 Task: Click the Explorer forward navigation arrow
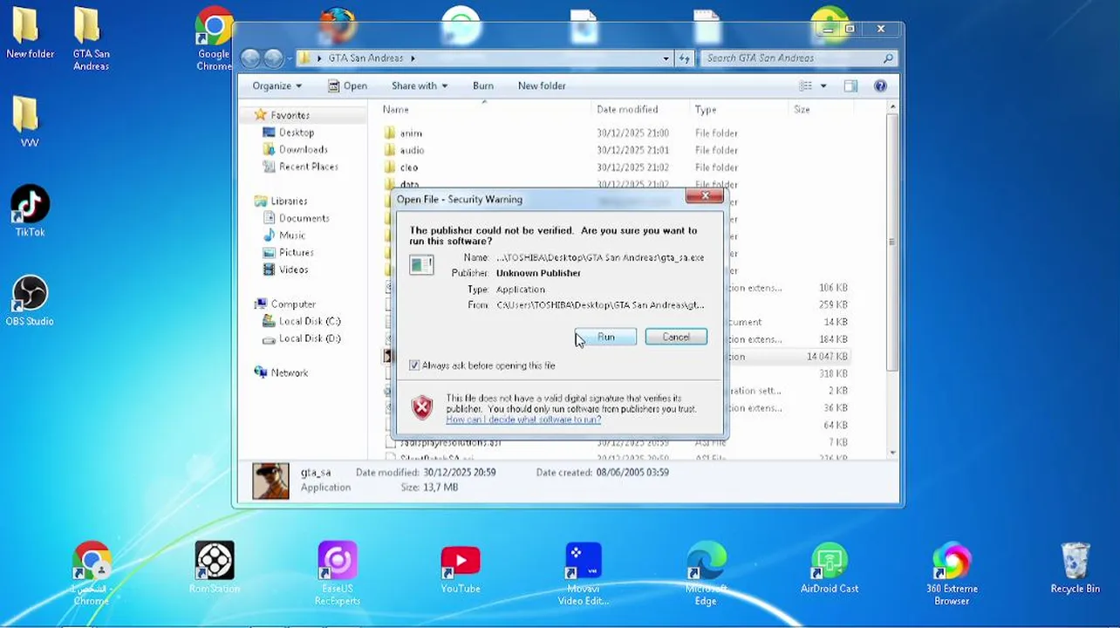coord(273,58)
